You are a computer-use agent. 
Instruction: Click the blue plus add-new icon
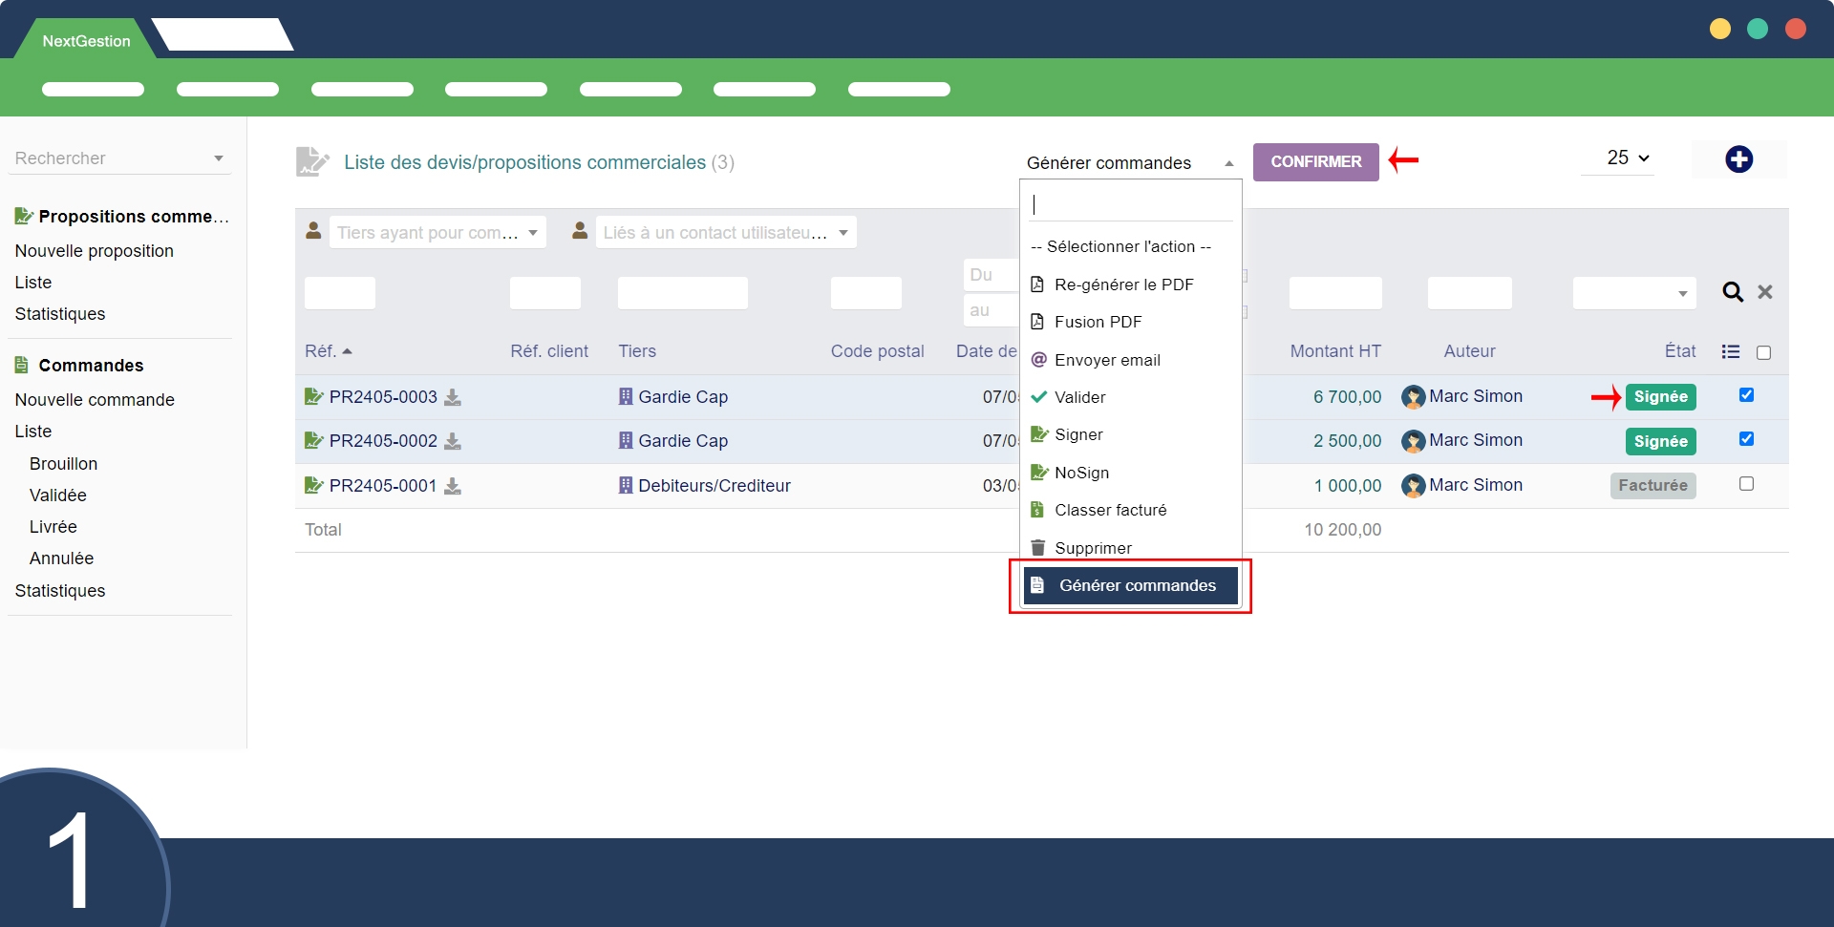(x=1738, y=159)
